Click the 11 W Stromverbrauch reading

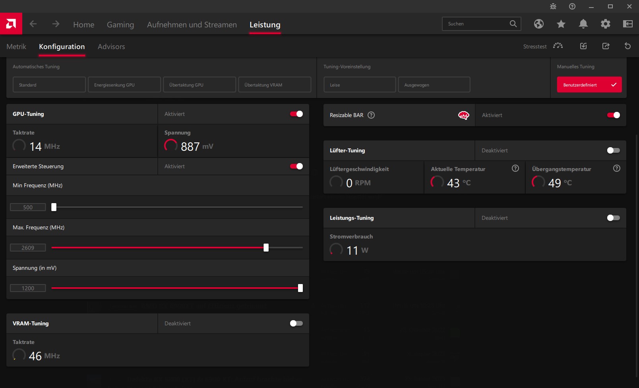[x=358, y=250]
